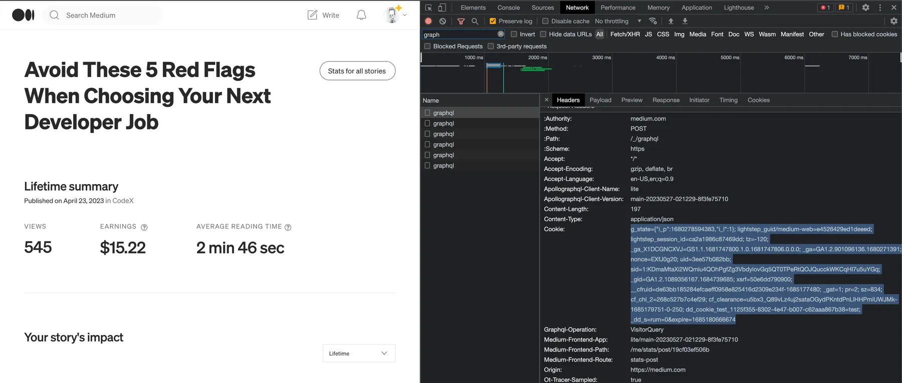Enable Blocked Requests checkbox
902x383 pixels.
427,46
